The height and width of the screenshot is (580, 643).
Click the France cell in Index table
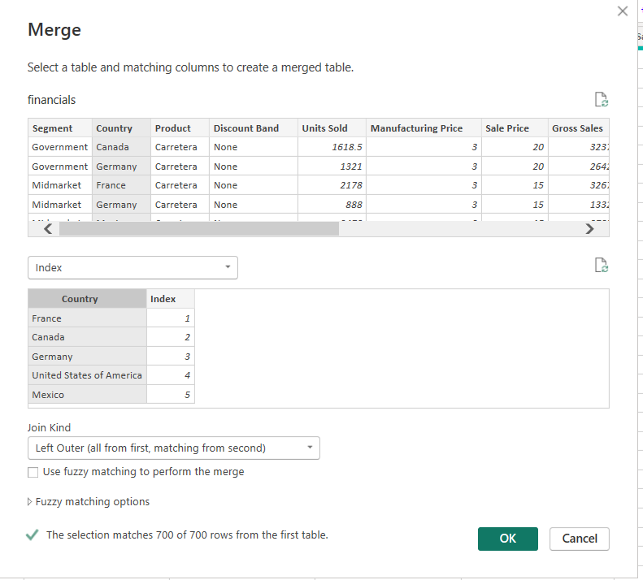tap(87, 318)
